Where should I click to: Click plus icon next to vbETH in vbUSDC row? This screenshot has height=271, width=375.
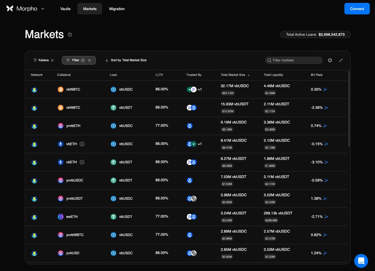click(82, 144)
